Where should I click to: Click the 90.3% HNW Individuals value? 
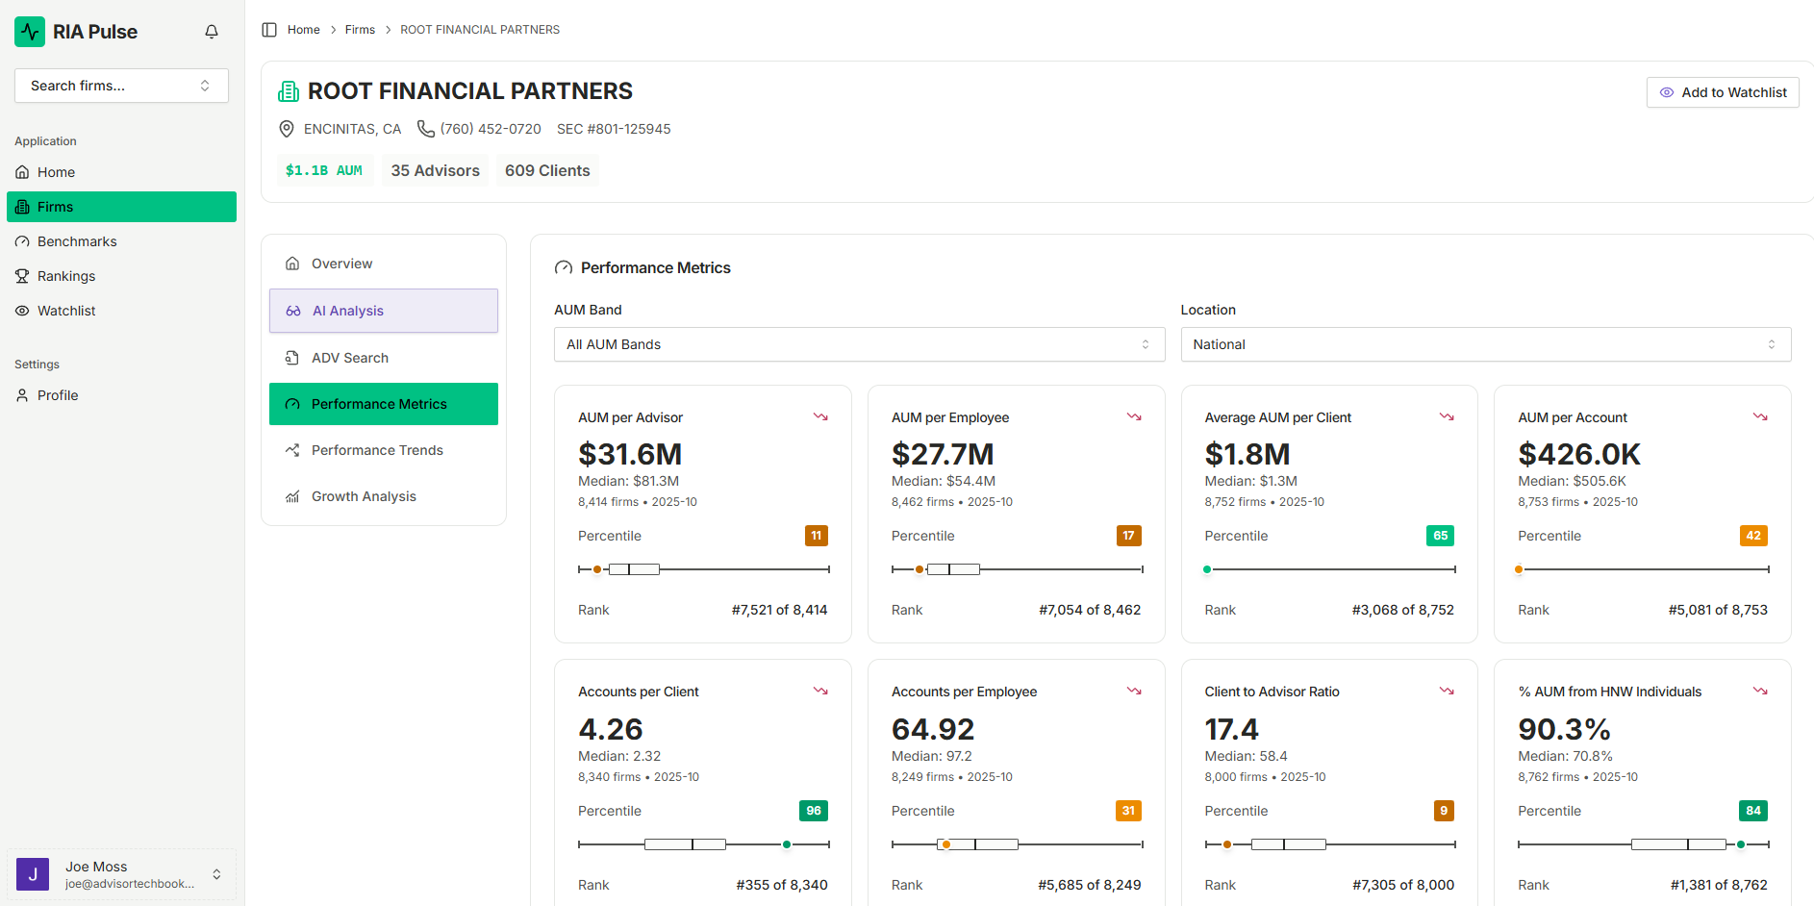point(1564,729)
